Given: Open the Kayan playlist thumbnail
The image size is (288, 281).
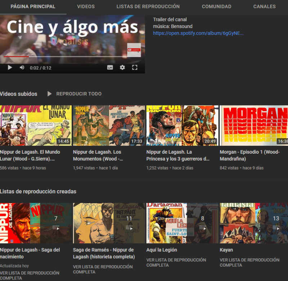Looking at the screenshot, I should [x=254, y=223].
